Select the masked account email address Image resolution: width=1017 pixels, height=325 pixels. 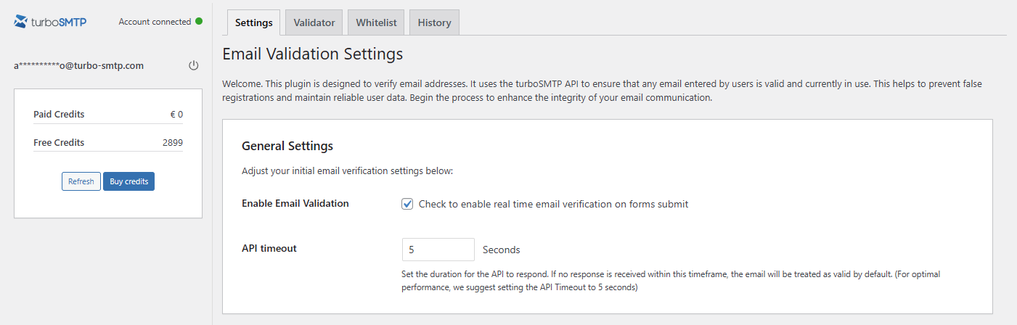tap(78, 65)
